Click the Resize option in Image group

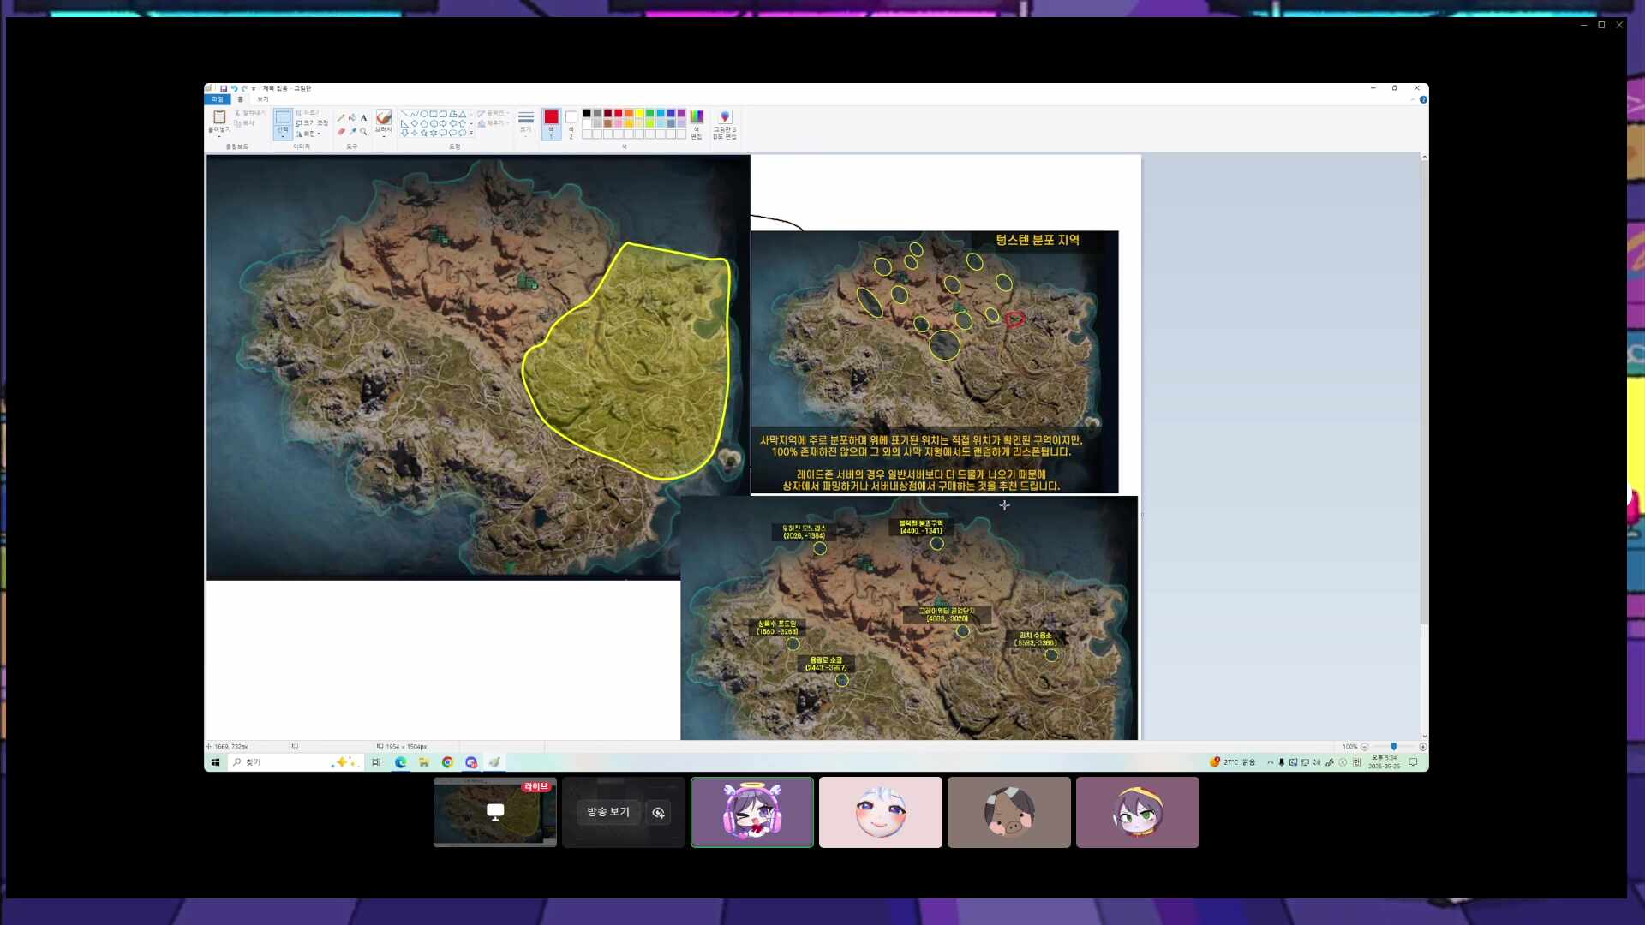coord(312,123)
